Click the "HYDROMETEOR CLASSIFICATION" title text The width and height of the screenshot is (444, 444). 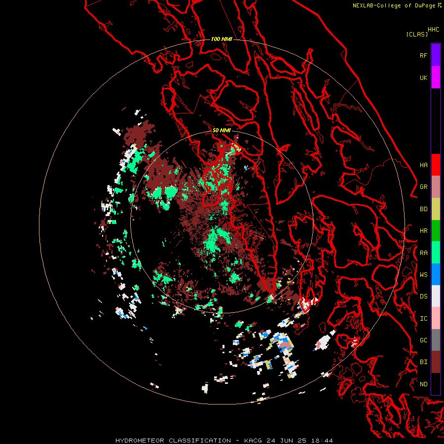(173, 441)
